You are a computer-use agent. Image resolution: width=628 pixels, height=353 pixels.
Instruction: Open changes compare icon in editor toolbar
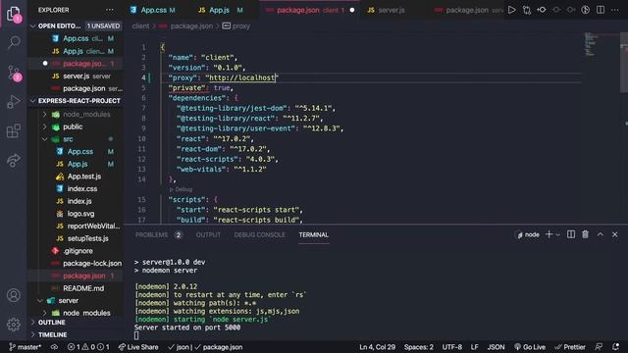[x=527, y=10]
